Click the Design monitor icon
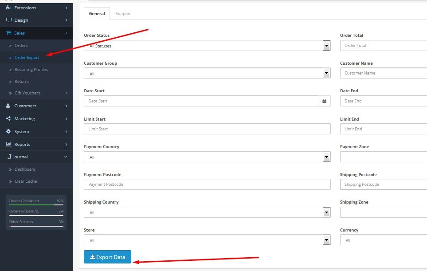 pos(9,20)
